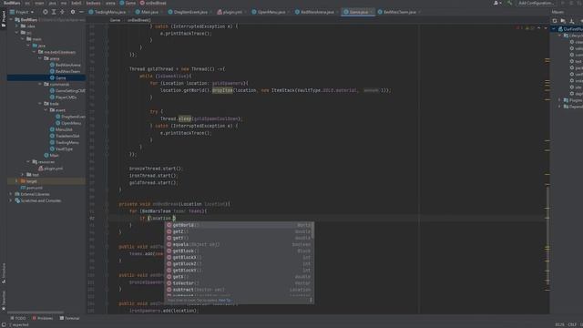Click the Game class file icon in tree
Screen dimensions: 583x328
52,77
